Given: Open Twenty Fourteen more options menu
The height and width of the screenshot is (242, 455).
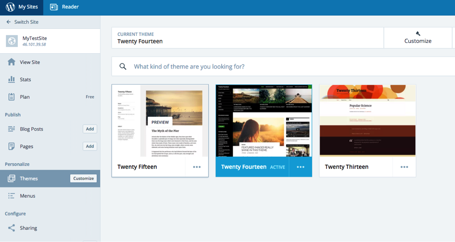Looking at the screenshot, I should tap(301, 167).
